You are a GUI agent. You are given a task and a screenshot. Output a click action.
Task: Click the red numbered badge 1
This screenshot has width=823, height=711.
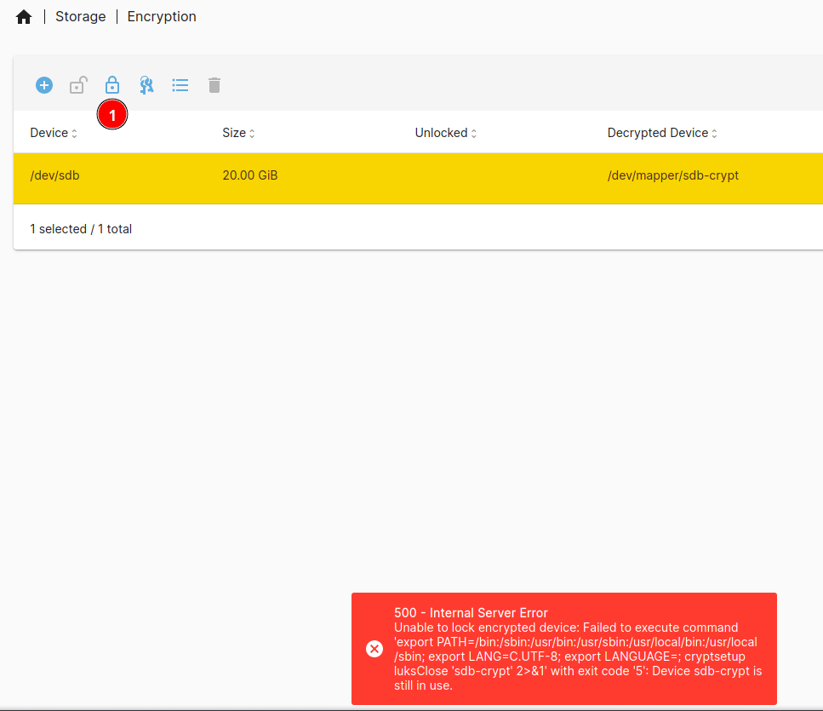[112, 114]
